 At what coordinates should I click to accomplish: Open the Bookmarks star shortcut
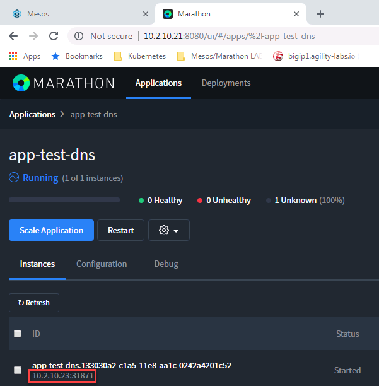(x=77, y=56)
